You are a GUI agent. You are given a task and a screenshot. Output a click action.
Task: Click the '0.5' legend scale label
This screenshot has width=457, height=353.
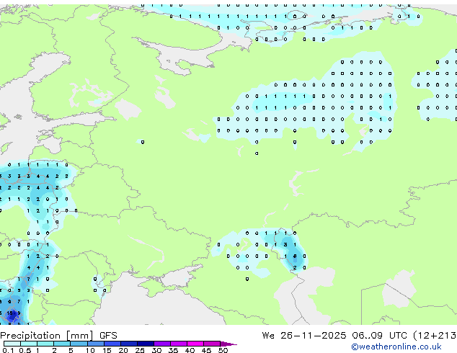[25, 350]
